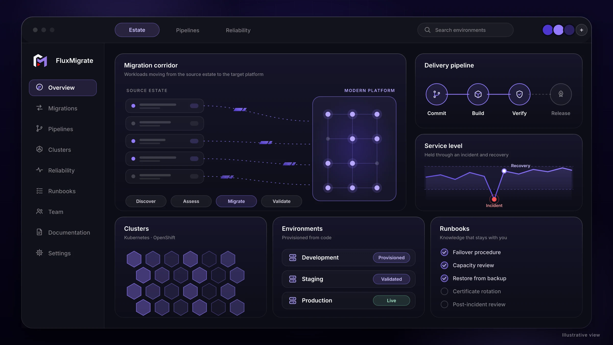The width and height of the screenshot is (613, 345).
Task: Click the Development server icon
Action: pos(293,258)
